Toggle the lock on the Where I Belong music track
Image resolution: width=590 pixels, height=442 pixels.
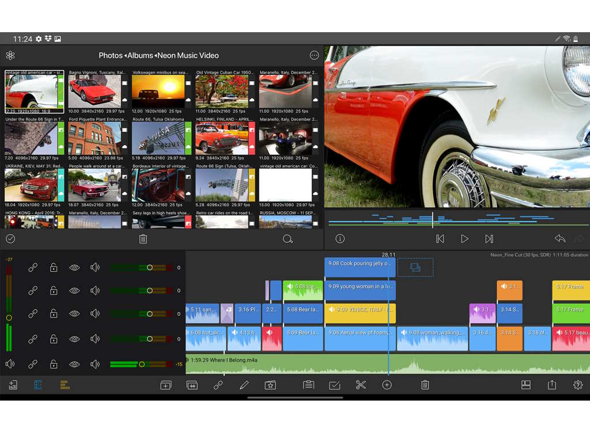pos(54,364)
